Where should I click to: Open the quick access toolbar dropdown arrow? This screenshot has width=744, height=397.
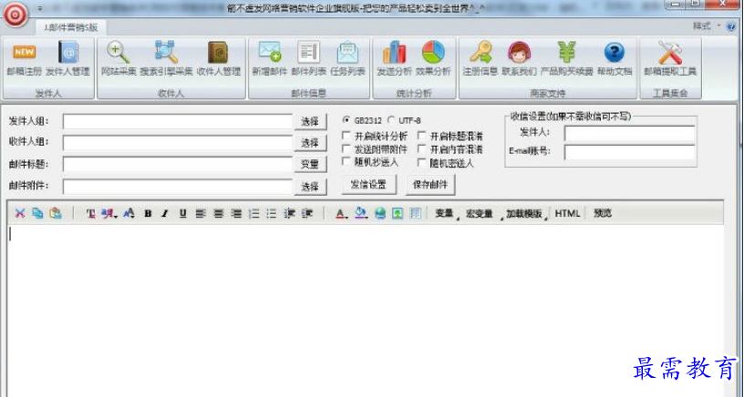point(40,8)
